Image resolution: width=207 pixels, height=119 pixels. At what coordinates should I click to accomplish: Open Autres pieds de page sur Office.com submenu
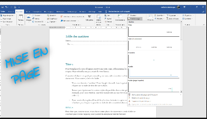click(155, 95)
